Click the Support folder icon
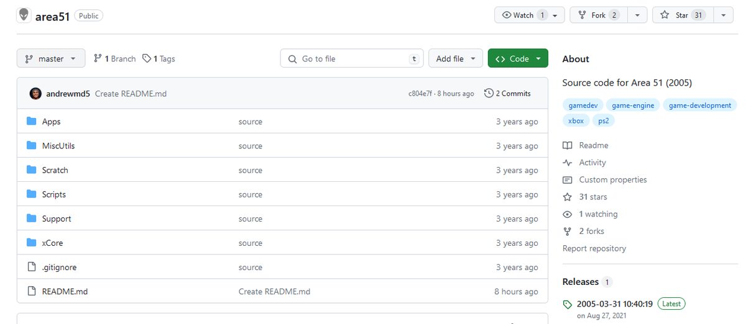 point(31,218)
